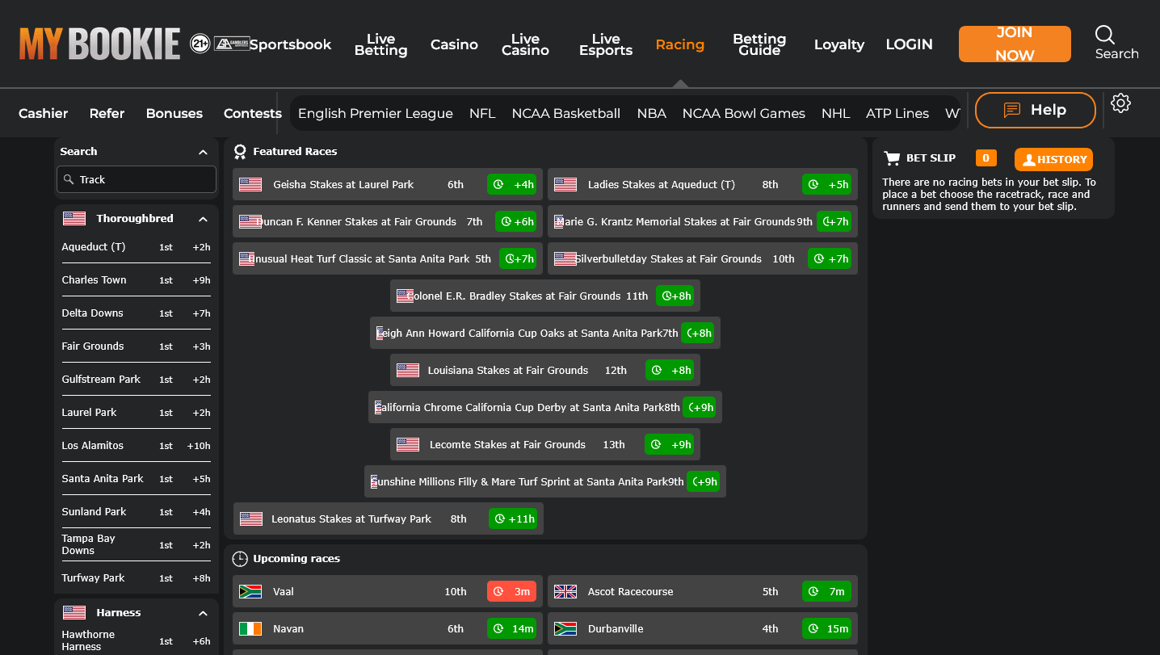Open the Refer link

(107, 113)
